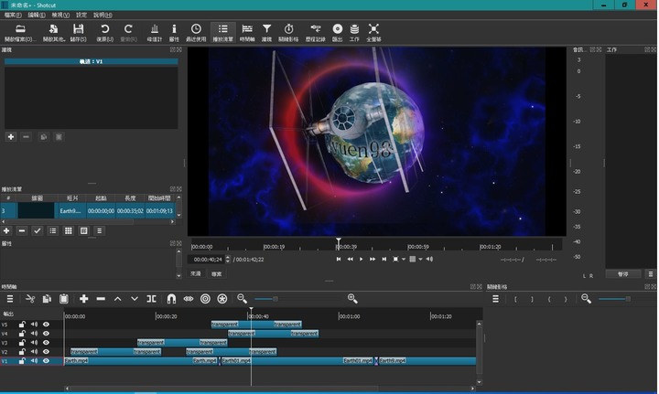Hide track V5 with its eye icon
The image size is (659, 394).
(x=47, y=325)
